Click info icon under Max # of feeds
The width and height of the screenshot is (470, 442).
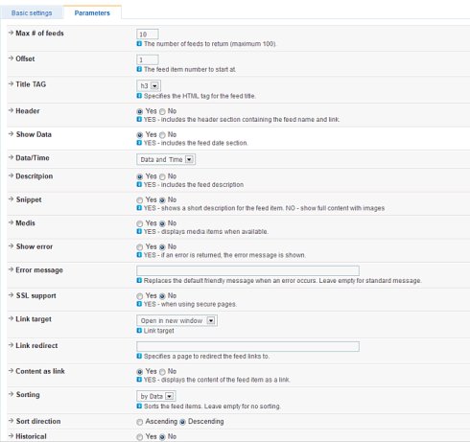(139, 43)
